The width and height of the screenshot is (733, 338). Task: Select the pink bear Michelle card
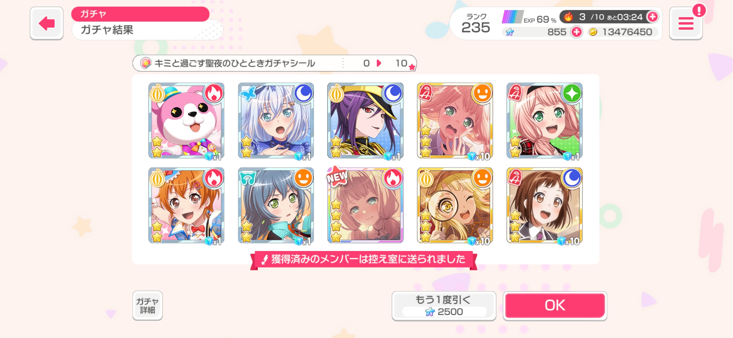pos(186,120)
